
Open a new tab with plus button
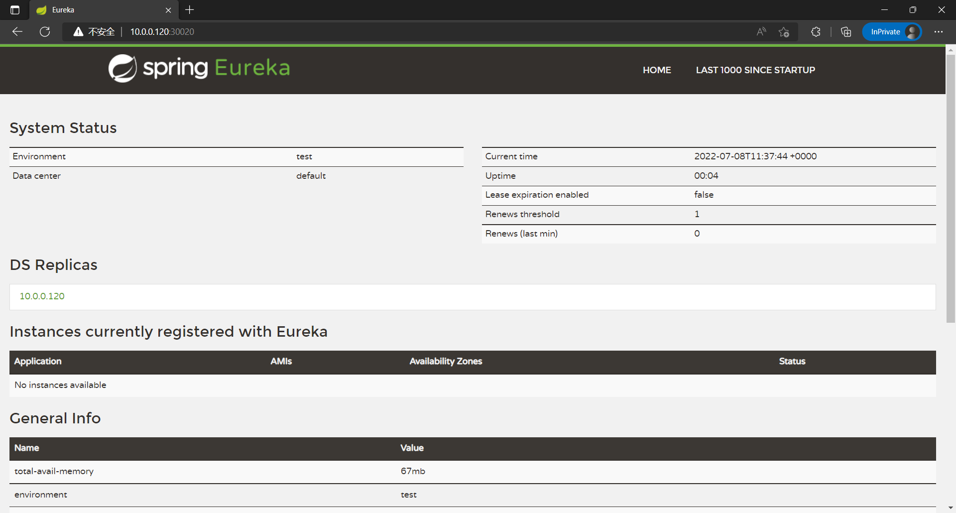190,10
